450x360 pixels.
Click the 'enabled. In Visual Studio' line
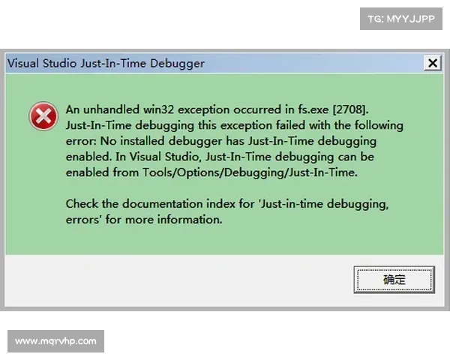pos(220,157)
